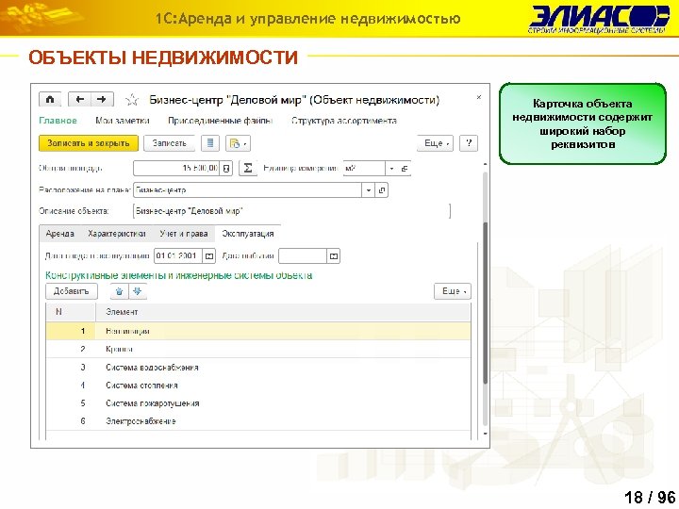Click Записать и закрыть button

click(89, 143)
